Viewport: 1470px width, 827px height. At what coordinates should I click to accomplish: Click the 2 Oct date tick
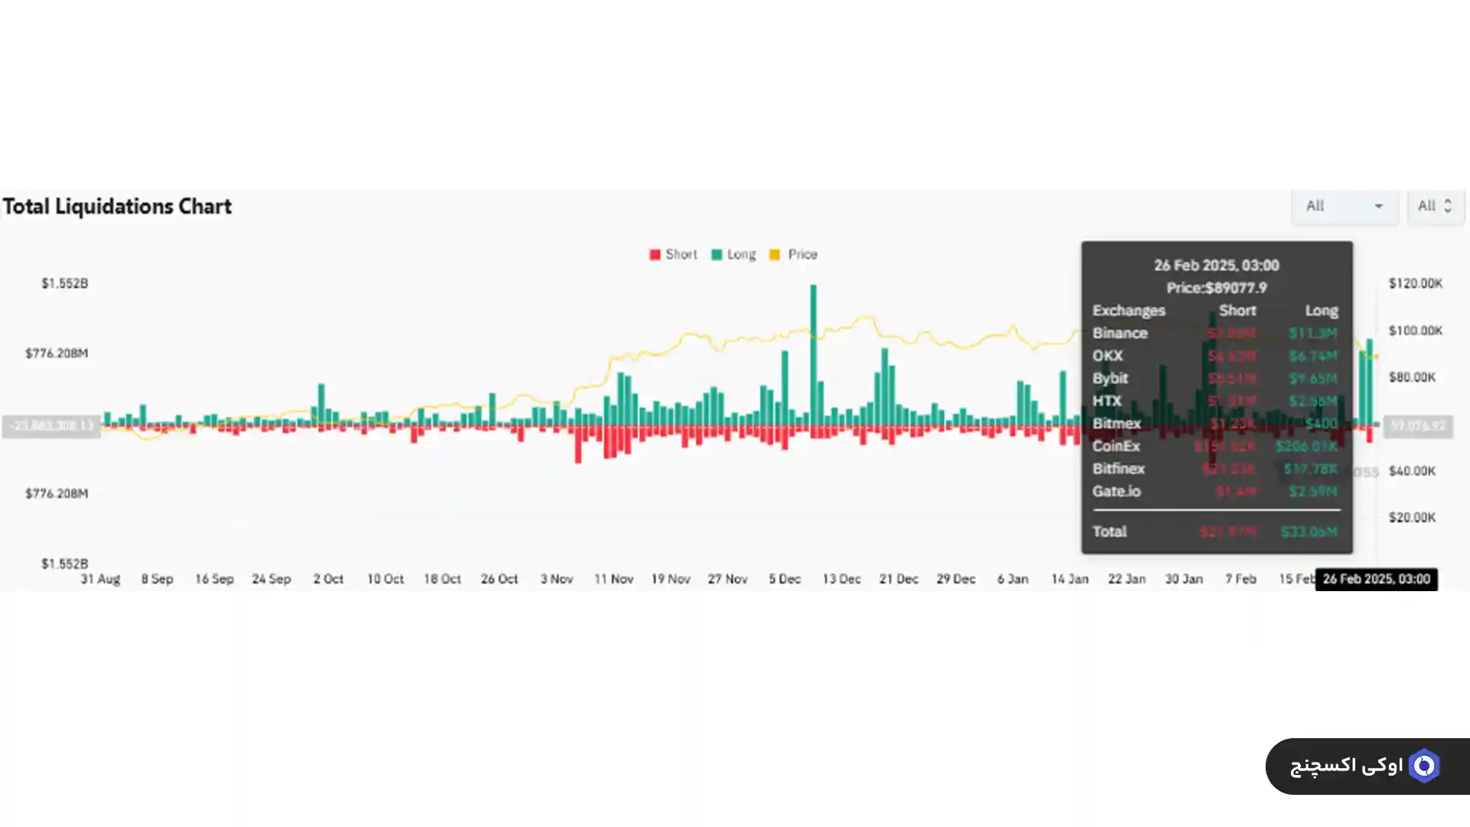pos(328,579)
